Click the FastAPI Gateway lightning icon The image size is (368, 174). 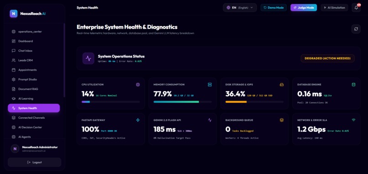[x=138, y=120]
